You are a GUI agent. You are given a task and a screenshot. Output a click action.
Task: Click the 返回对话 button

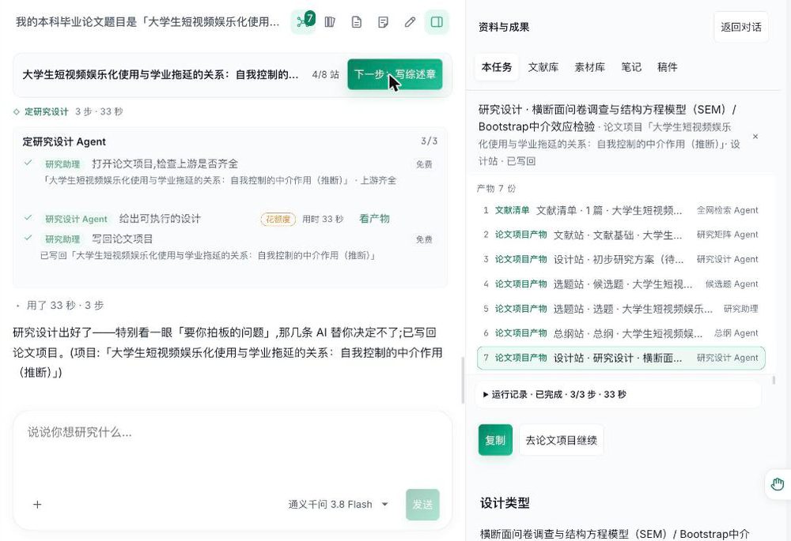[x=741, y=27]
